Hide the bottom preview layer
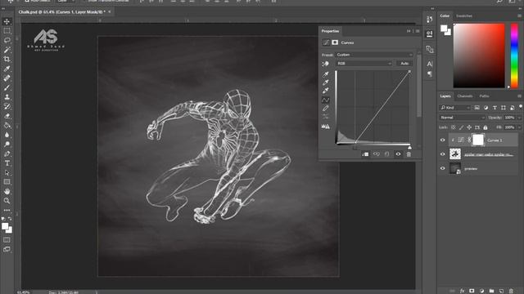 [443, 168]
